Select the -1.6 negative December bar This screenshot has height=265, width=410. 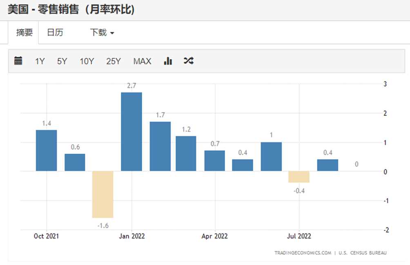point(102,194)
